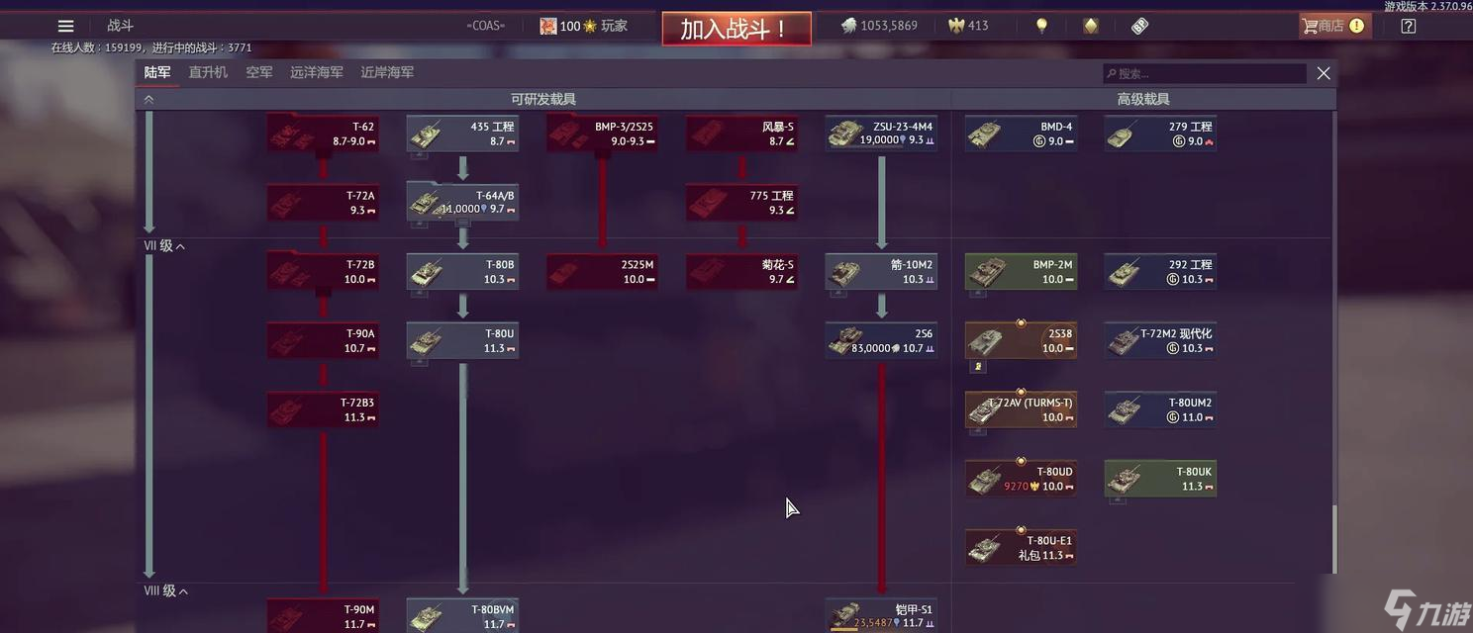
Task: Click the Golden Eagles 413 currency icon
Action: click(956, 26)
